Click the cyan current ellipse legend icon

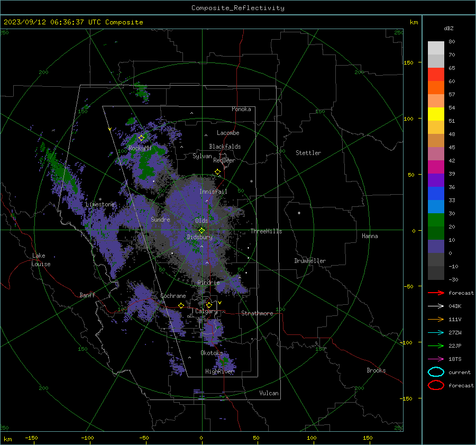[436, 372]
